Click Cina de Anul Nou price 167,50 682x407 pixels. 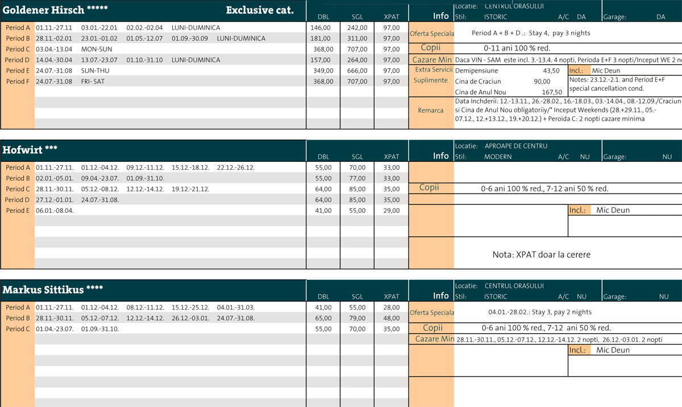(552, 92)
